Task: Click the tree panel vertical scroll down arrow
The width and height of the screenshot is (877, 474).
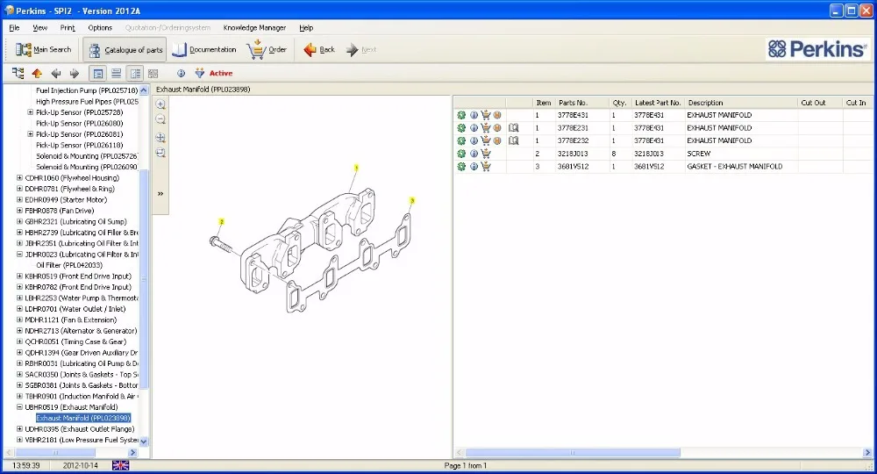Action: (x=144, y=441)
